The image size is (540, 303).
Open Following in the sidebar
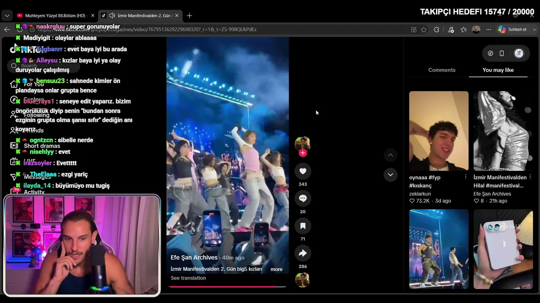[x=36, y=115]
